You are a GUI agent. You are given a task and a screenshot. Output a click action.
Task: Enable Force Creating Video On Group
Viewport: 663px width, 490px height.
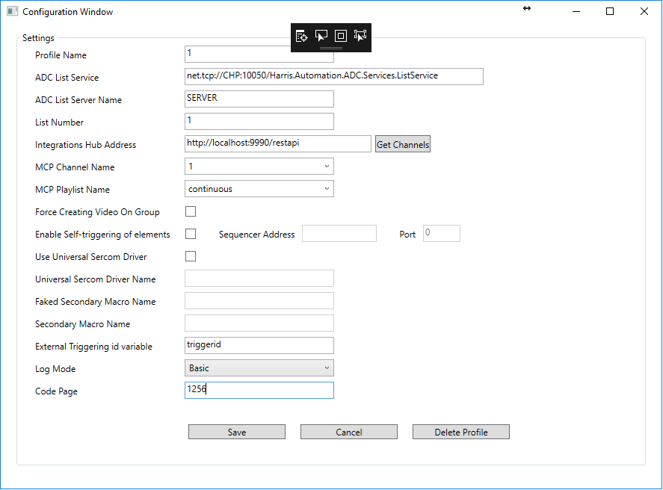click(191, 211)
